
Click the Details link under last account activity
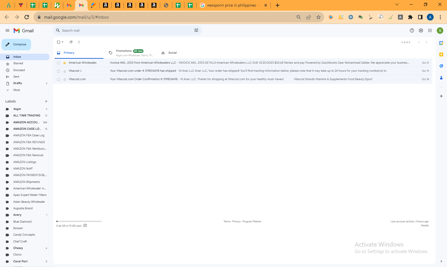coord(425,225)
